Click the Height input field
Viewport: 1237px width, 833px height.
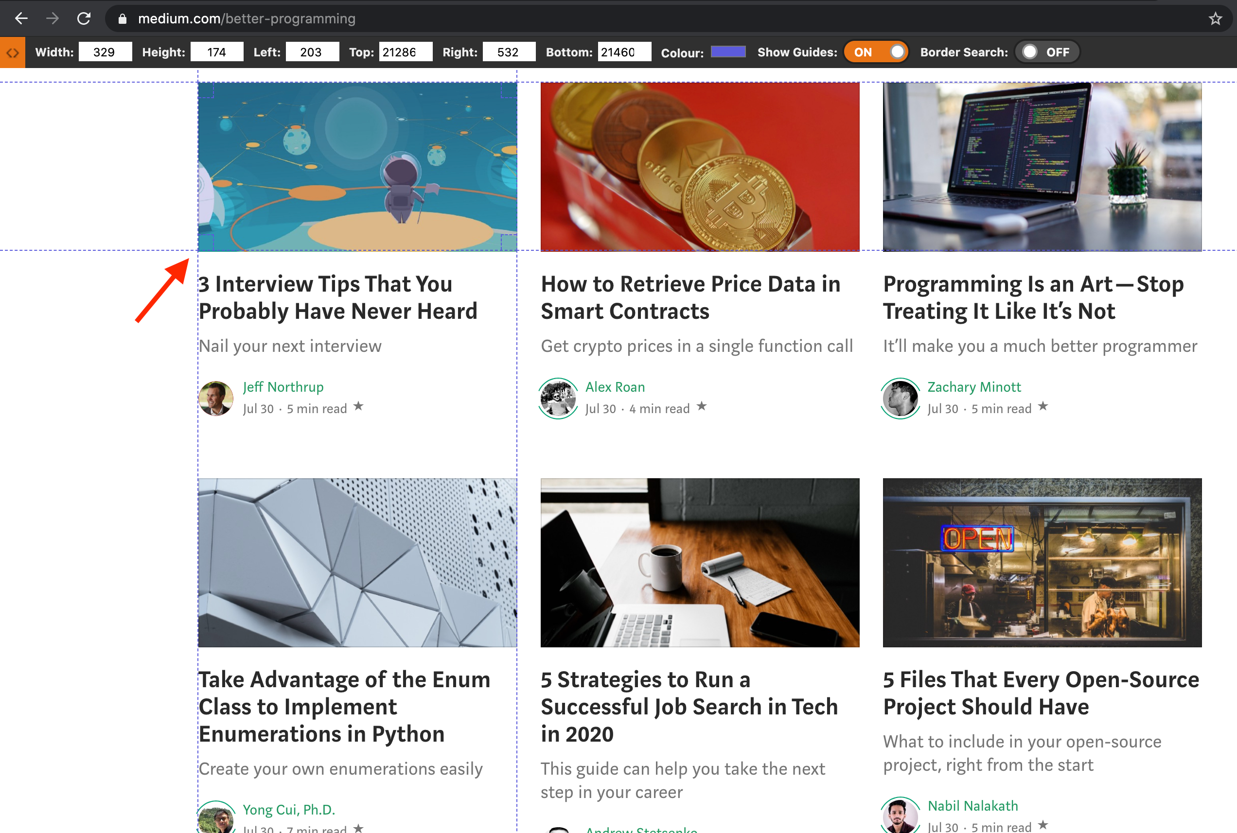point(217,52)
